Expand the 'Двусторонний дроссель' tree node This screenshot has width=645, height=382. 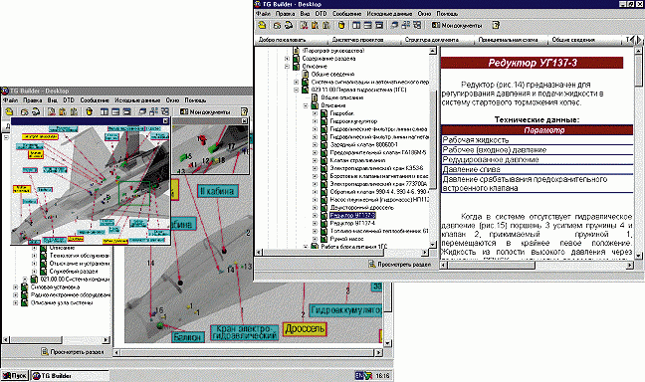pyautogui.click(x=316, y=207)
